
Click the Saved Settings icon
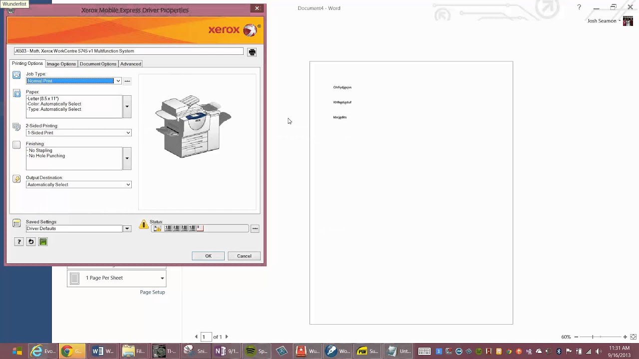[x=16, y=223]
